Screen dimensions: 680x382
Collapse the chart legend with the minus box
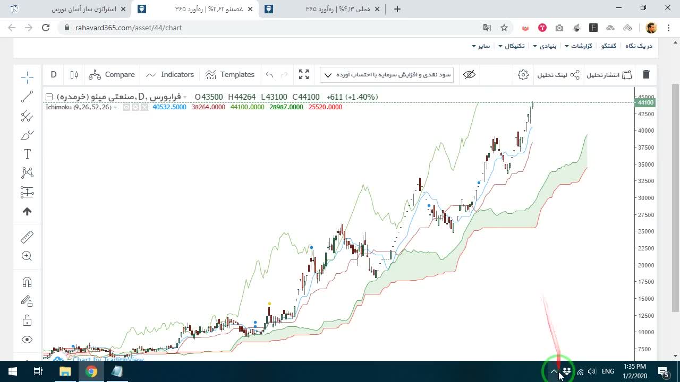(49, 97)
